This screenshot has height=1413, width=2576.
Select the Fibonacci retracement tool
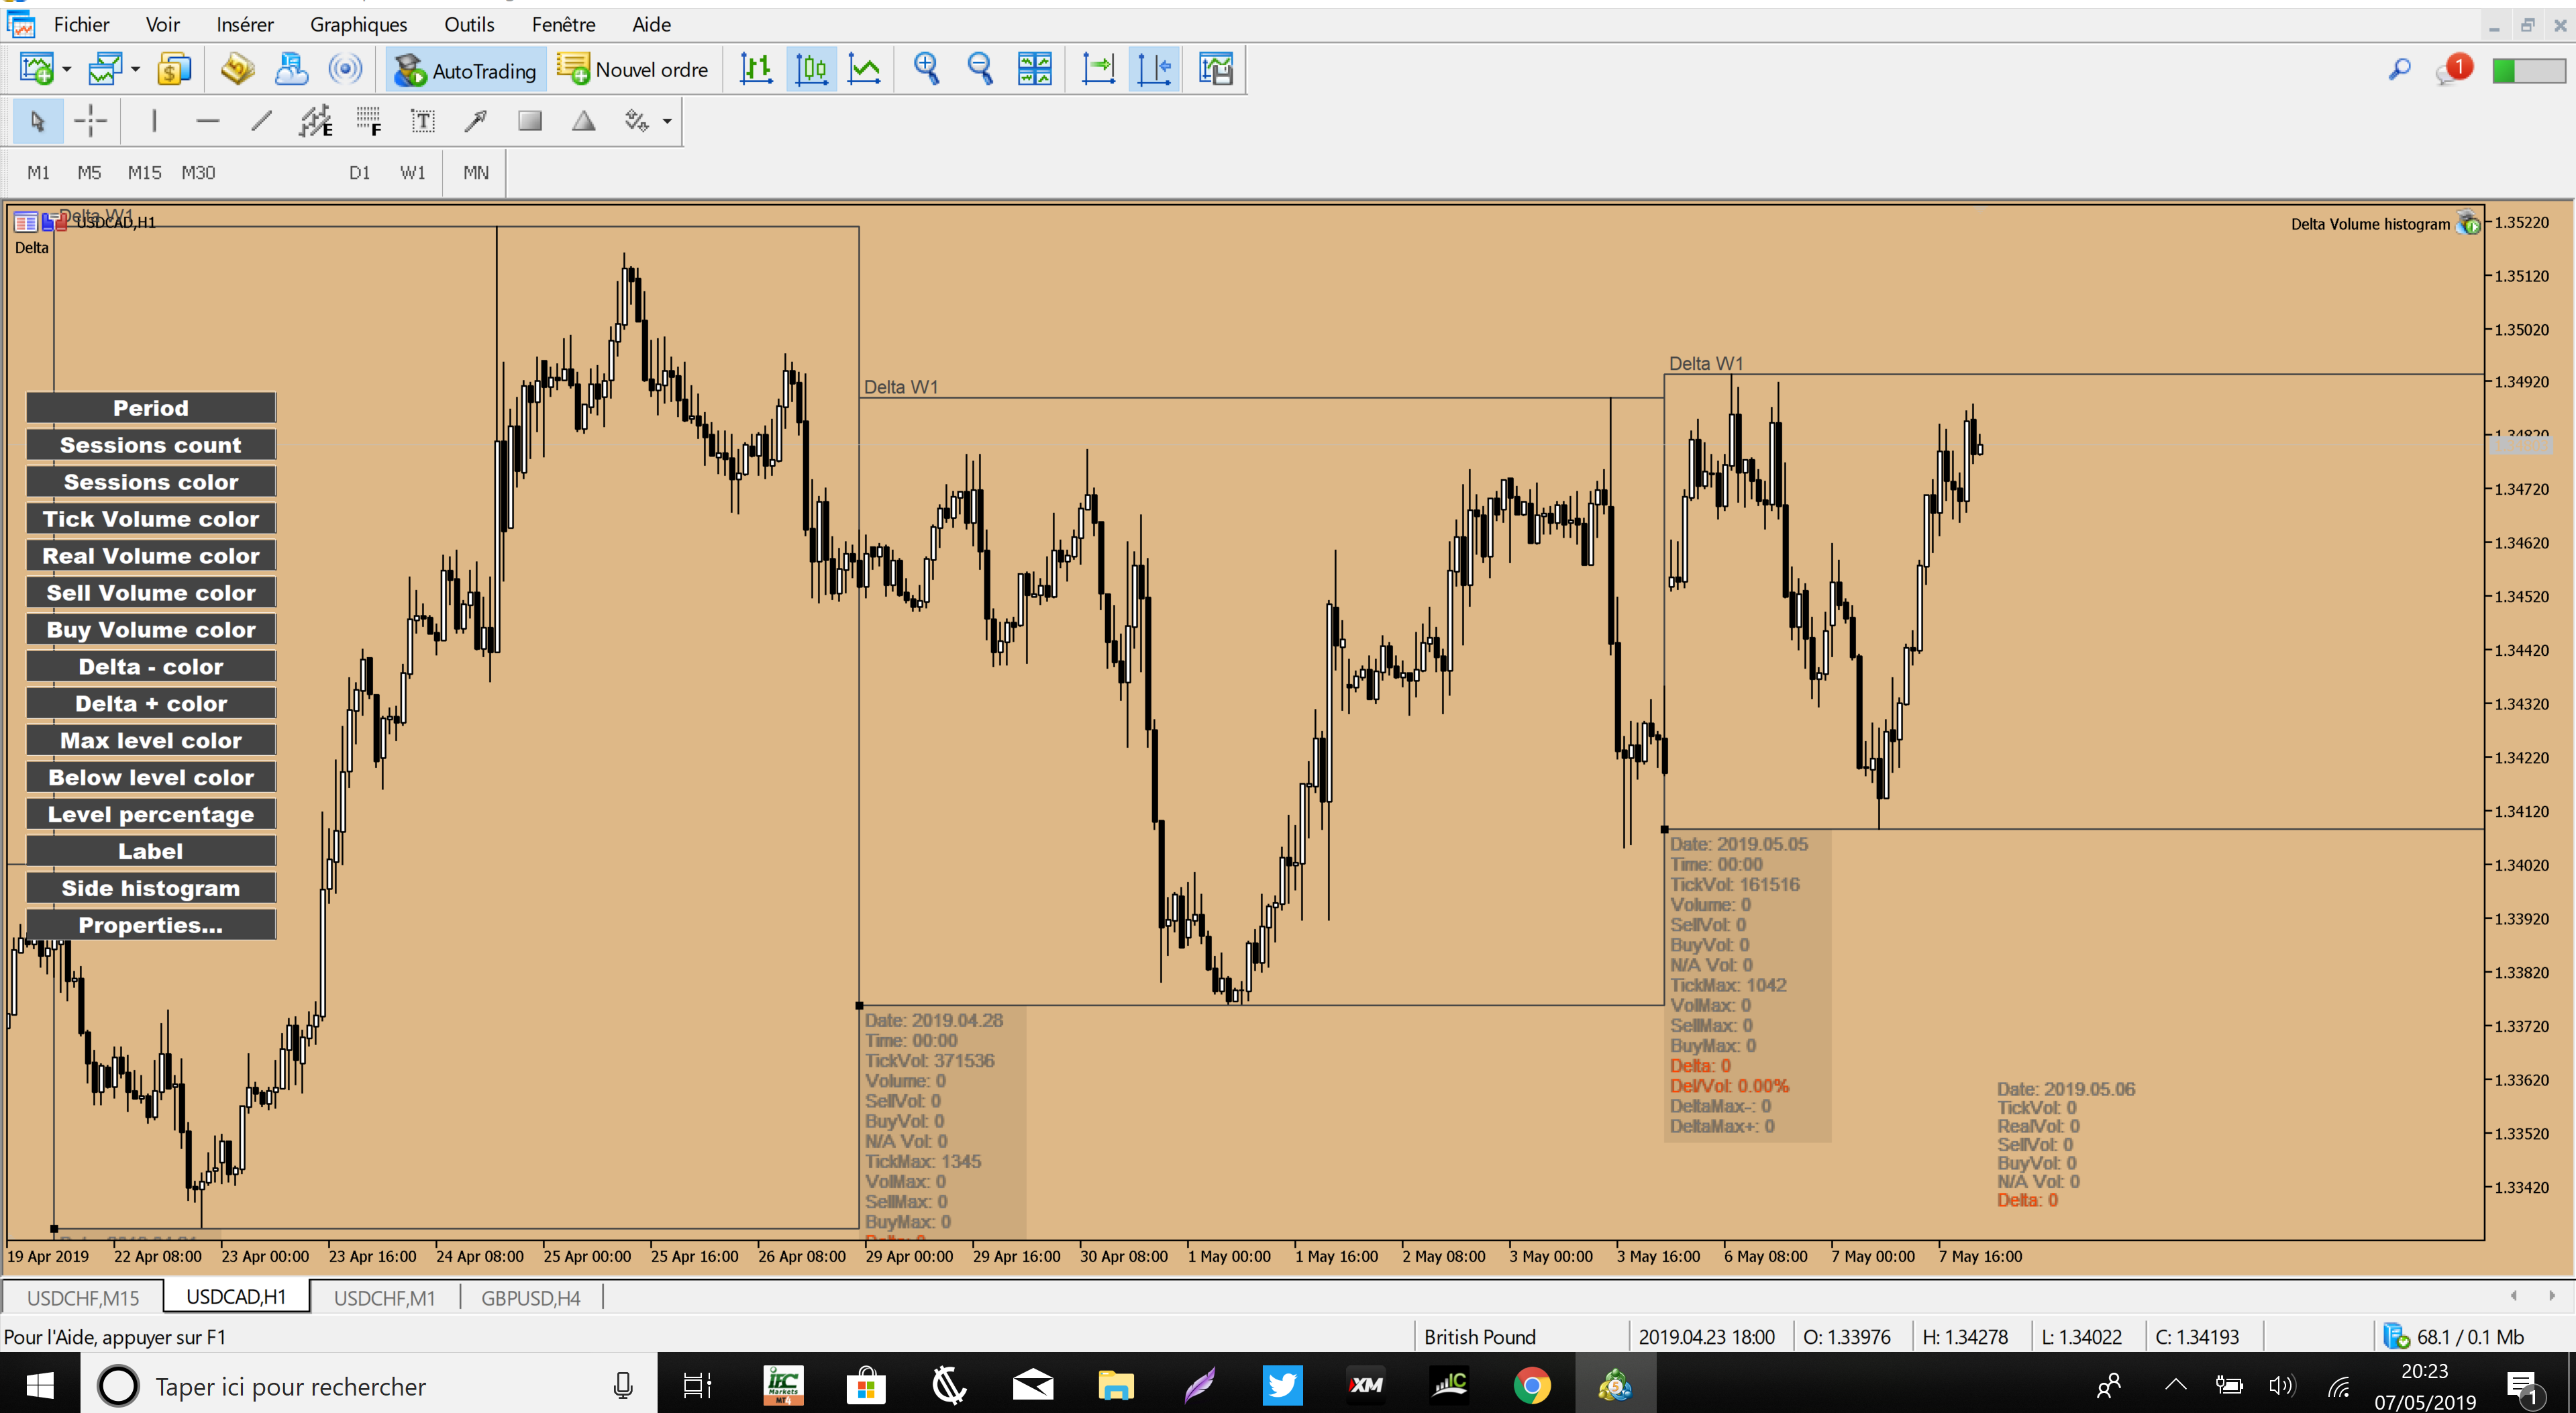pos(368,121)
